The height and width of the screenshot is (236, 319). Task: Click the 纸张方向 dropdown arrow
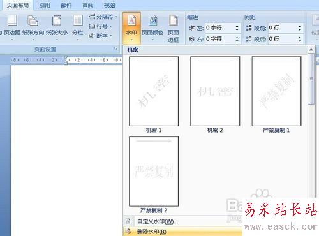pyautogui.click(x=33, y=40)
